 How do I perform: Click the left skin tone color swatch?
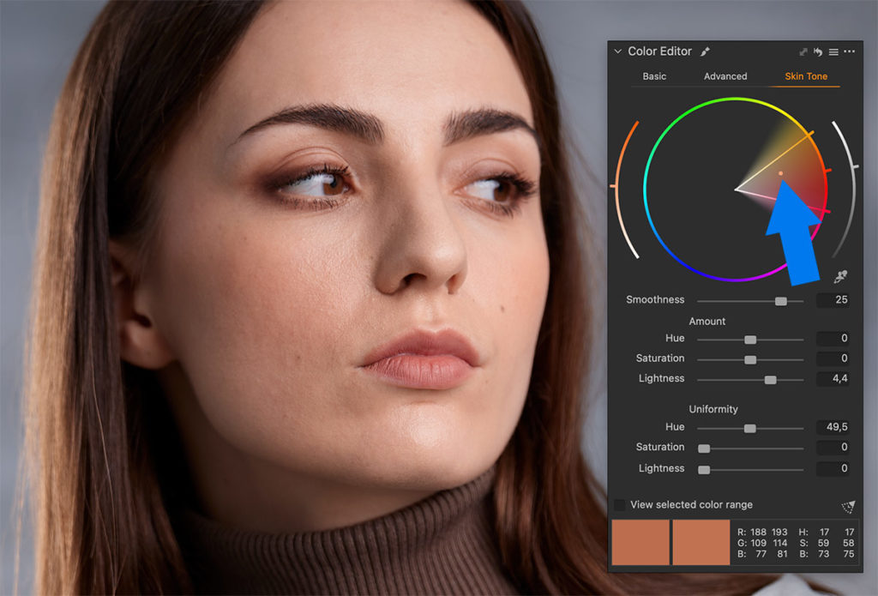point(640,543)
